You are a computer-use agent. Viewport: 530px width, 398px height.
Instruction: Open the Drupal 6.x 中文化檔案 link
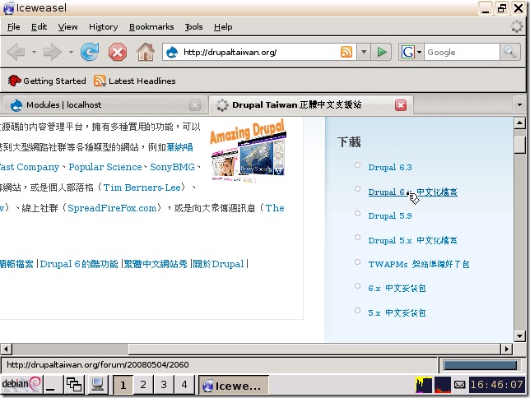pyautogui.click(x=412, y=192)
